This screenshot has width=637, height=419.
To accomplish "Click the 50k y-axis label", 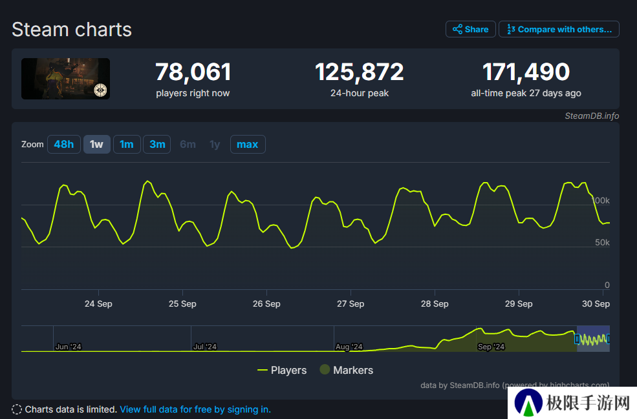I will 603,243.
